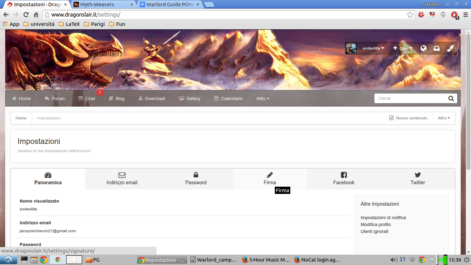The image size is (471, 265).
Task: Open a new browser tab
Action: [209, 4]
